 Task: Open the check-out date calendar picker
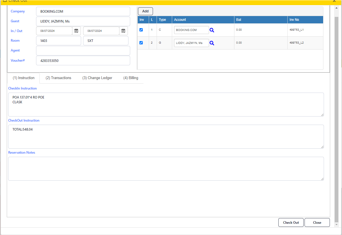[123, 31]
